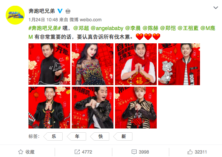Open comments via the bubble icon 3998
This screenshot has height=157, width=222.
pyautogui.click(x=140, y=152)
